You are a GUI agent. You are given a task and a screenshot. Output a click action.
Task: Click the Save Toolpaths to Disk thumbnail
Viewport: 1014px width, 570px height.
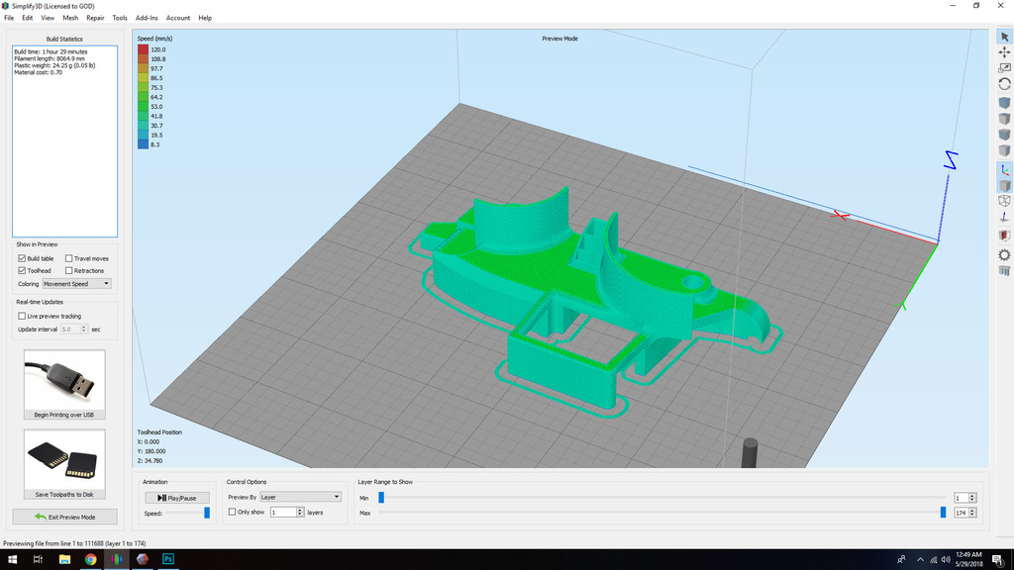pyautogui.click(x=64, y=463)
